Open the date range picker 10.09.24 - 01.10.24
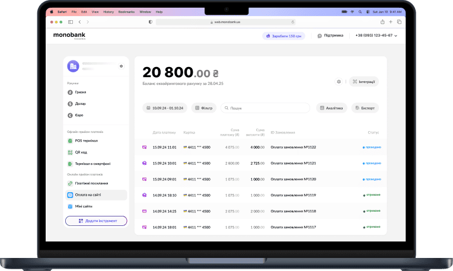 pyautogui.click(x=165, y=108)
